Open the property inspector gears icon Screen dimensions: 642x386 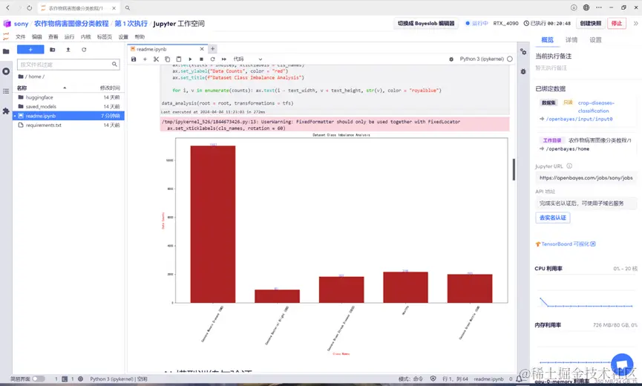pos(523,51)
